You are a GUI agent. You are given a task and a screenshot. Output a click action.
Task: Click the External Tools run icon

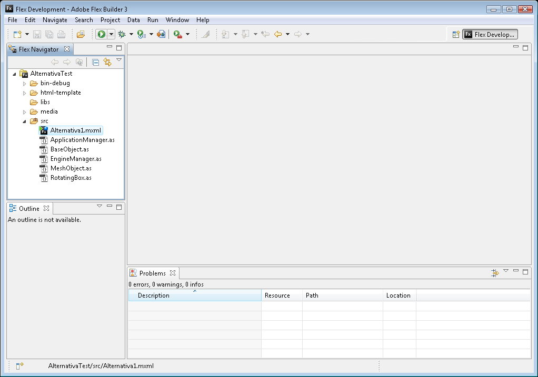(177, 34)
